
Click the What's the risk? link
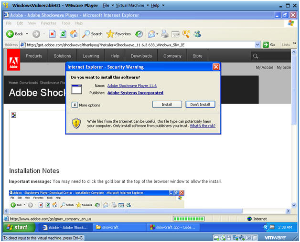(x=203, y=126)
